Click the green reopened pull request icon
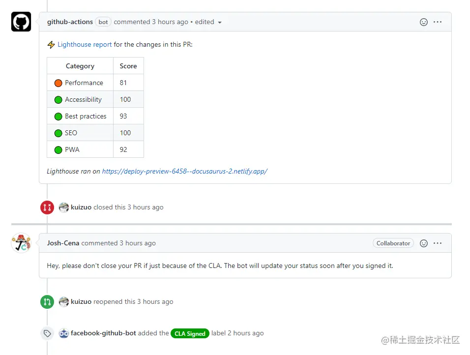The height and width of the screenshot is (355, 470). click(x=47, y=301)
